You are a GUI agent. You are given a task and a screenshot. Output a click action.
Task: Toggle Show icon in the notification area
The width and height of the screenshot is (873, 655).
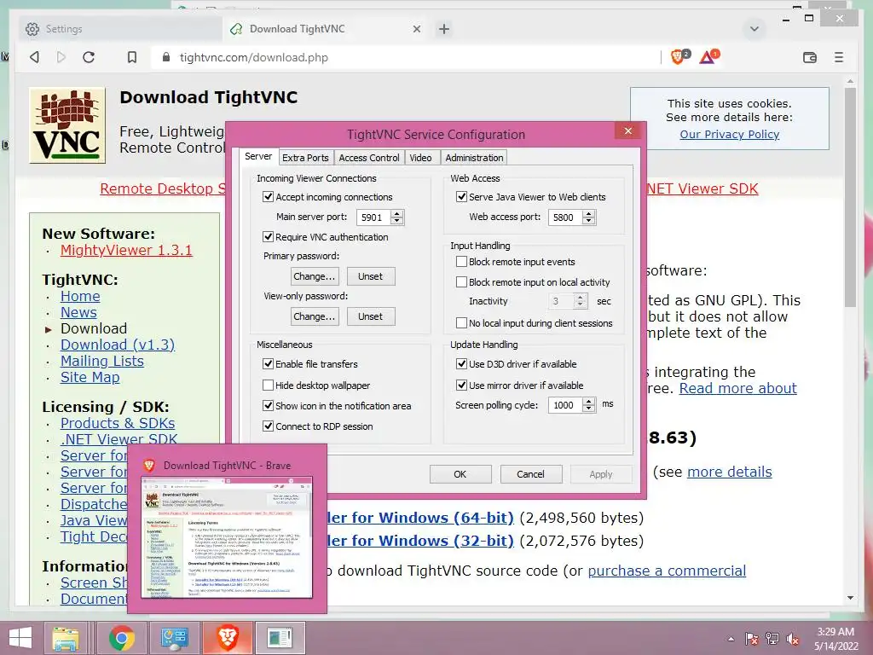(268, 405)
